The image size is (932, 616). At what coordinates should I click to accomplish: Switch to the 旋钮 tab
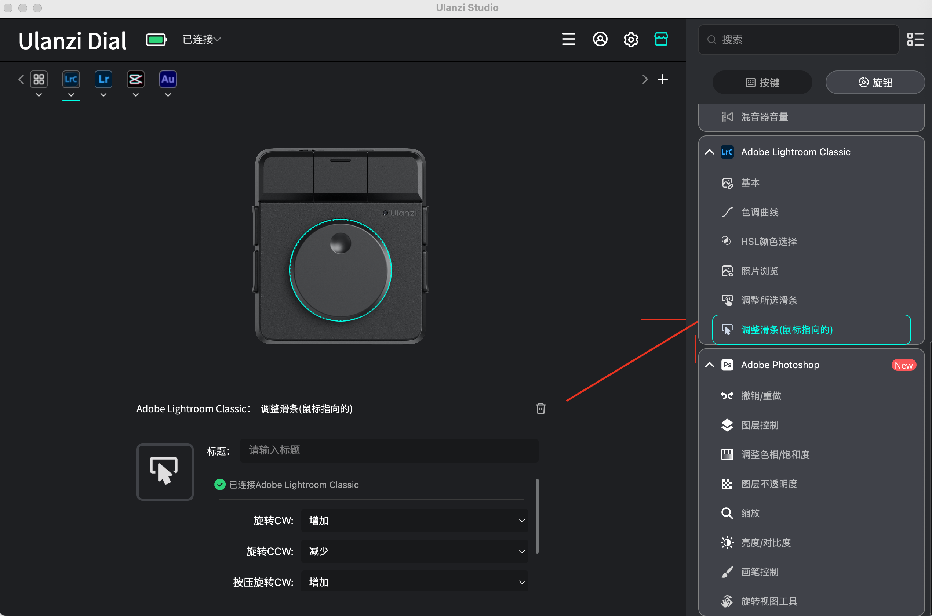pos(875,83)
